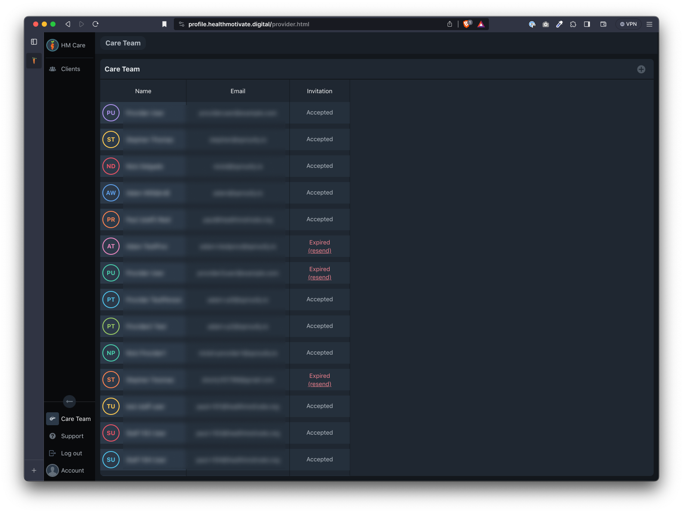The image size is (683, 513).
Task: Resend the expired invitation for green PU row
Action: 320,277
